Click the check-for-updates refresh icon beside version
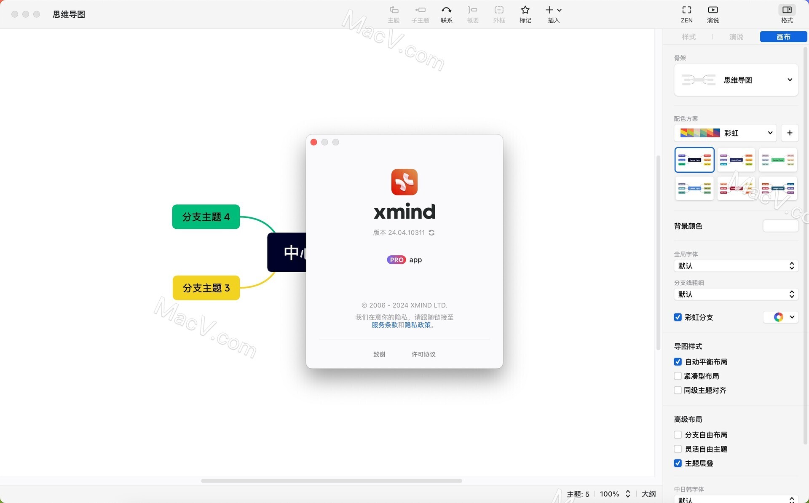 (431, 233)
